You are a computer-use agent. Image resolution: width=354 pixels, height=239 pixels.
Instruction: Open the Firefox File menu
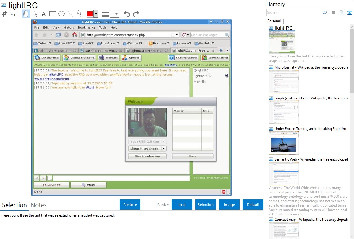tap(37, 27)
